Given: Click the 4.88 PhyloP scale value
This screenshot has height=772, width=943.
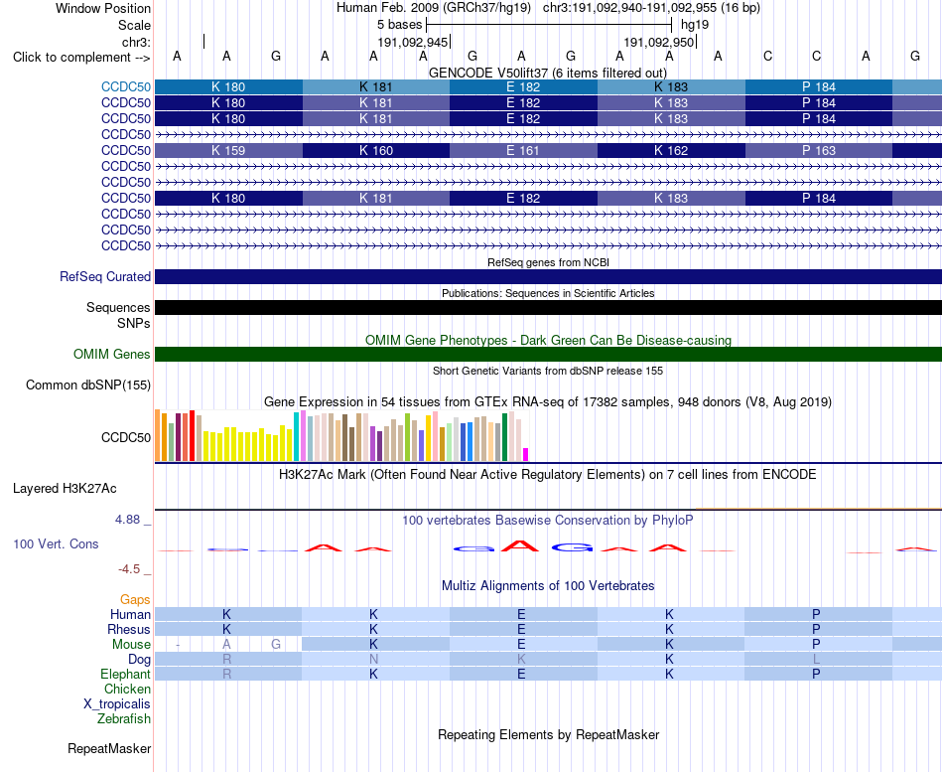Looking at the screenshot, I should (x=127, y=519).
